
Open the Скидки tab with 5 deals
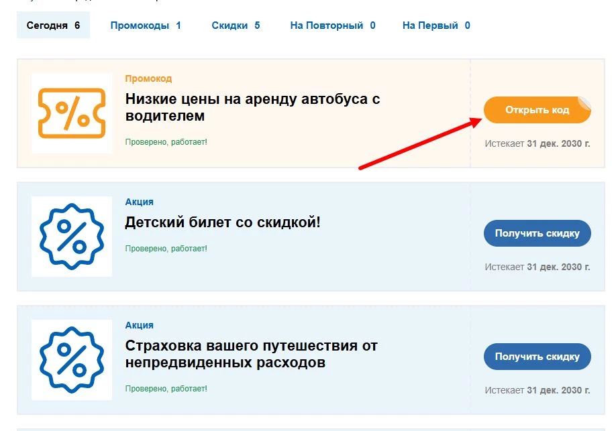[236, 25]
